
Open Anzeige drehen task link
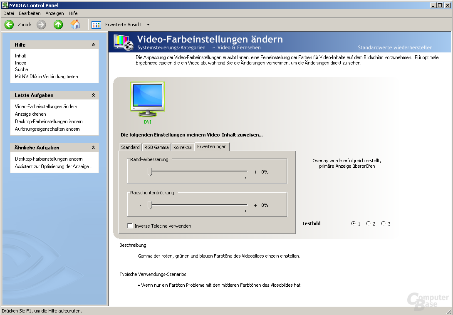(x=30, y=114)
